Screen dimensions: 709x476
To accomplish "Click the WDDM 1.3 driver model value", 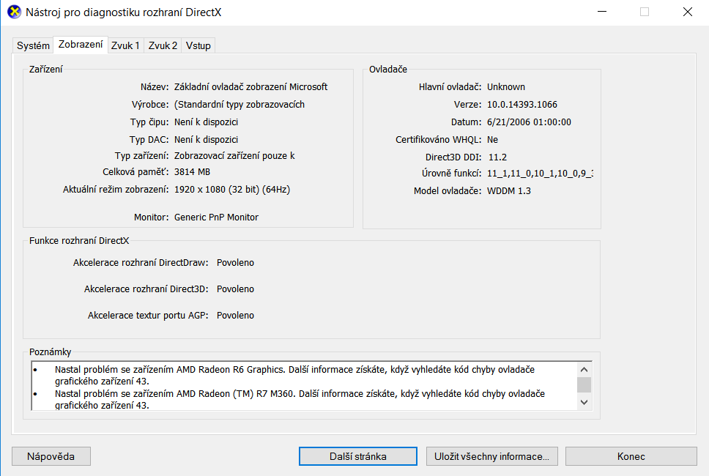I will coord(509,190).
